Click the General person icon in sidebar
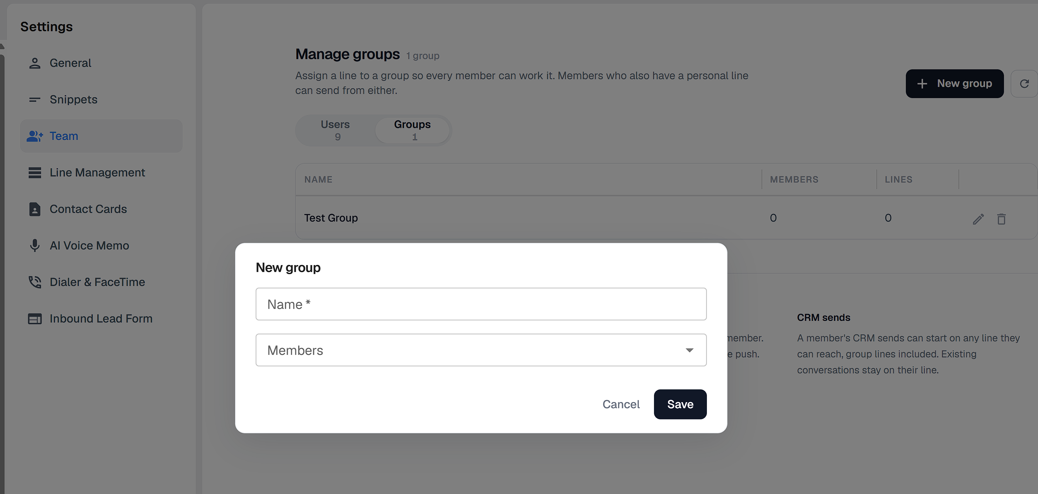This screenshot has height=494, width=1038. [x=35, y=63]
